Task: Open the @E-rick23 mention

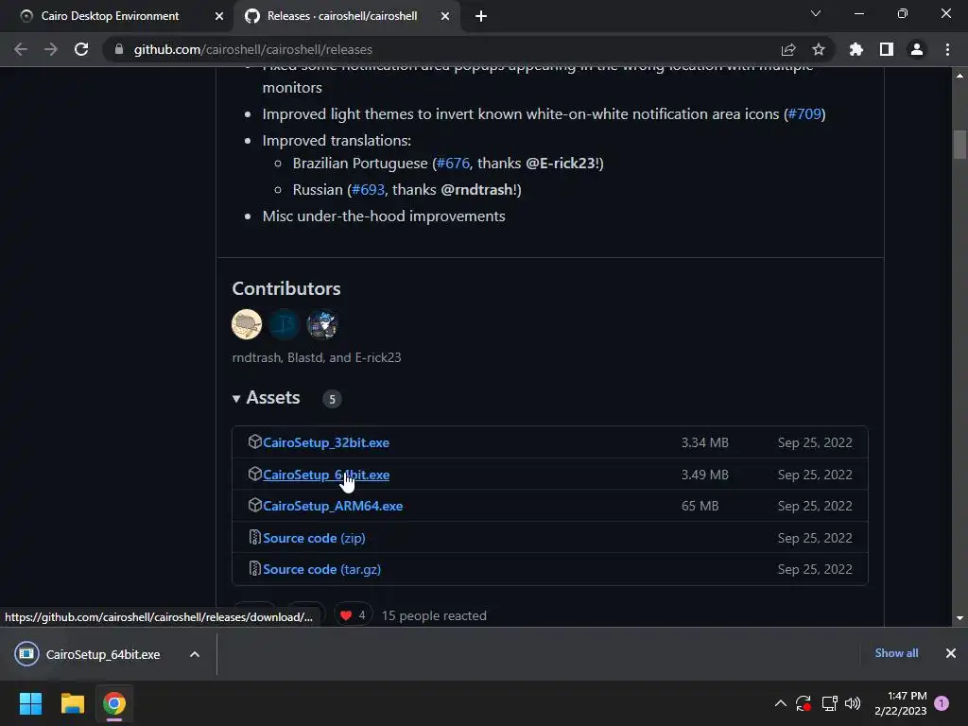Action: pyautogui.click(x=561, y=164)
